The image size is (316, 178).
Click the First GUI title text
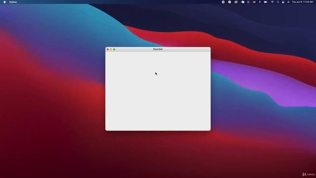[158, 49]
